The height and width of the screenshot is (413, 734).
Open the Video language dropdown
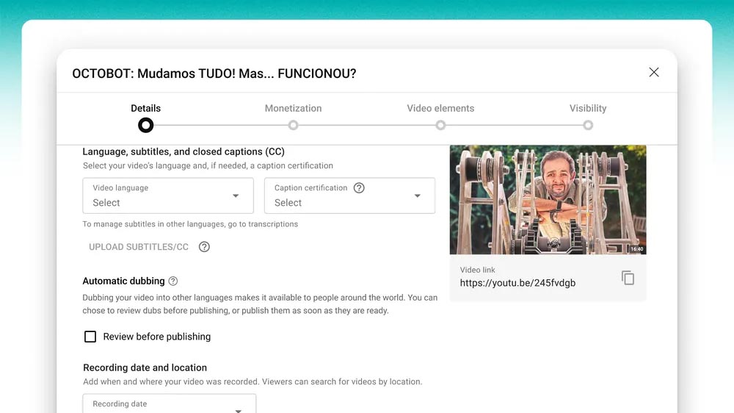click(168, 195)
